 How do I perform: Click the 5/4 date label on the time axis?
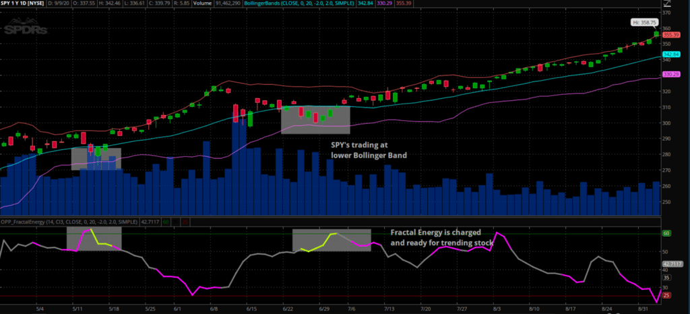pos(40,309)
